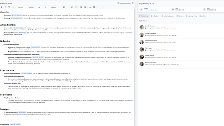
Task: Insert a bulleted list
Action: (76, 7)
